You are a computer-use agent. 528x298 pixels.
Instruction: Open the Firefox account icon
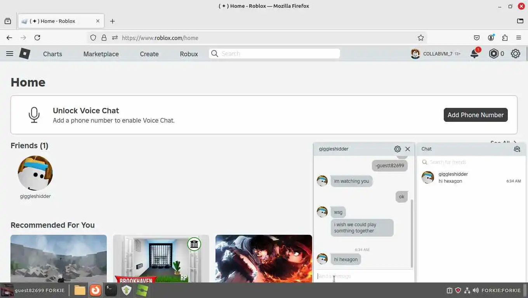coord(491,38)
